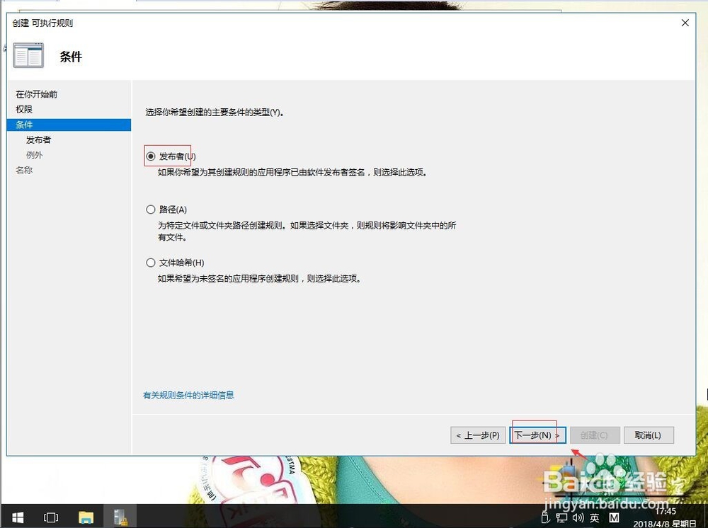This screenshot has width=708, height=528.
Task: Go to the 名称 wizard step
Action: pos(24,170)
